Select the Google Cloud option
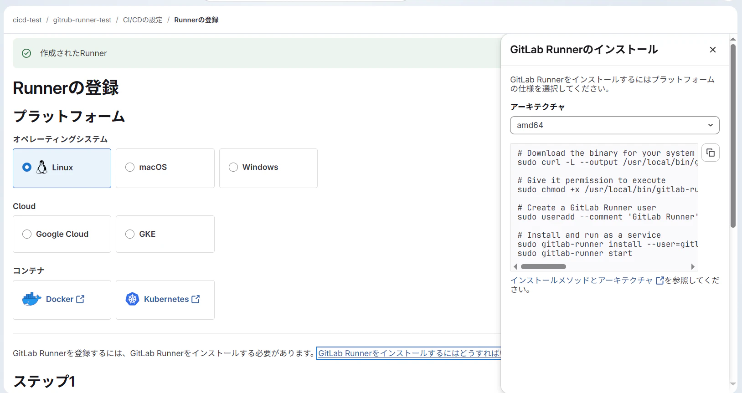742x393 pixels. (x=62, y=234)
